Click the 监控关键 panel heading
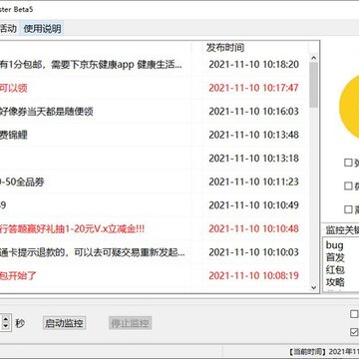Image resolution: width=359 pixels, height=359 pixels. click(x=342, y=230)
